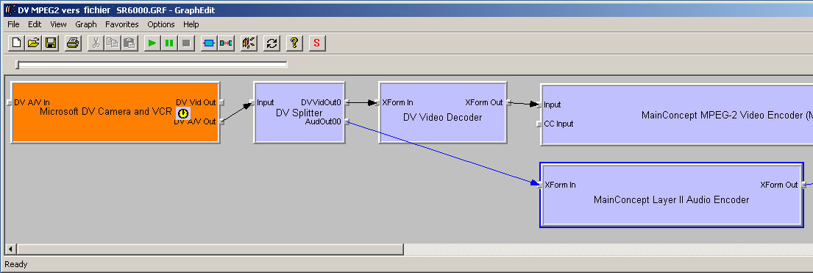The width and height of the screenshot is (813, 273).
Task: Open help with yellow question mark icon
Action: tap(294, 43)
